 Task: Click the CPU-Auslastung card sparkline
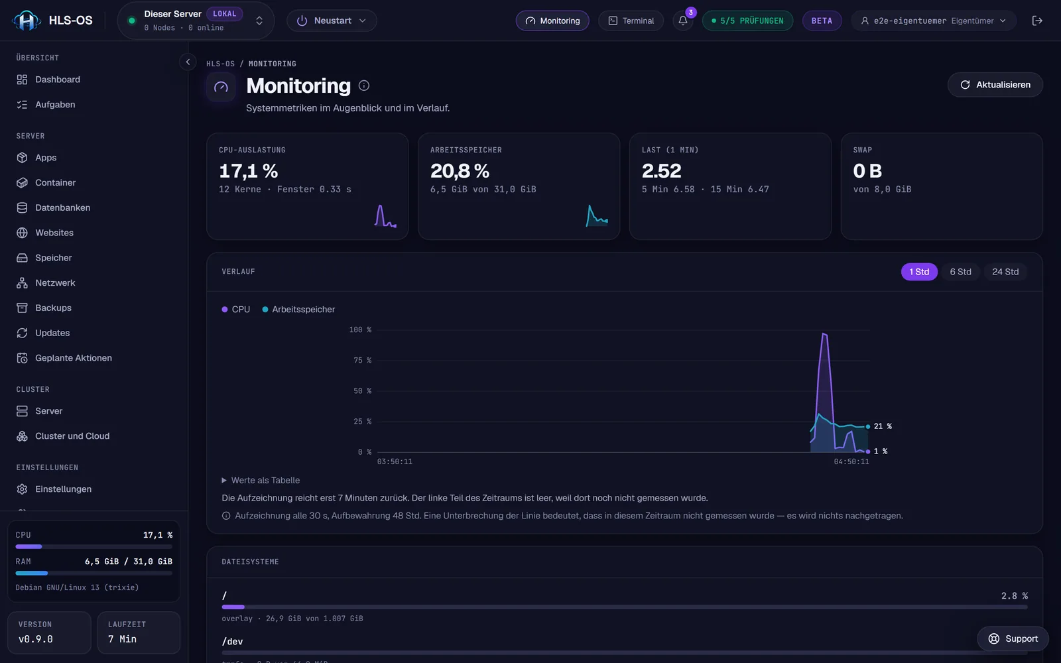point(385,216)
